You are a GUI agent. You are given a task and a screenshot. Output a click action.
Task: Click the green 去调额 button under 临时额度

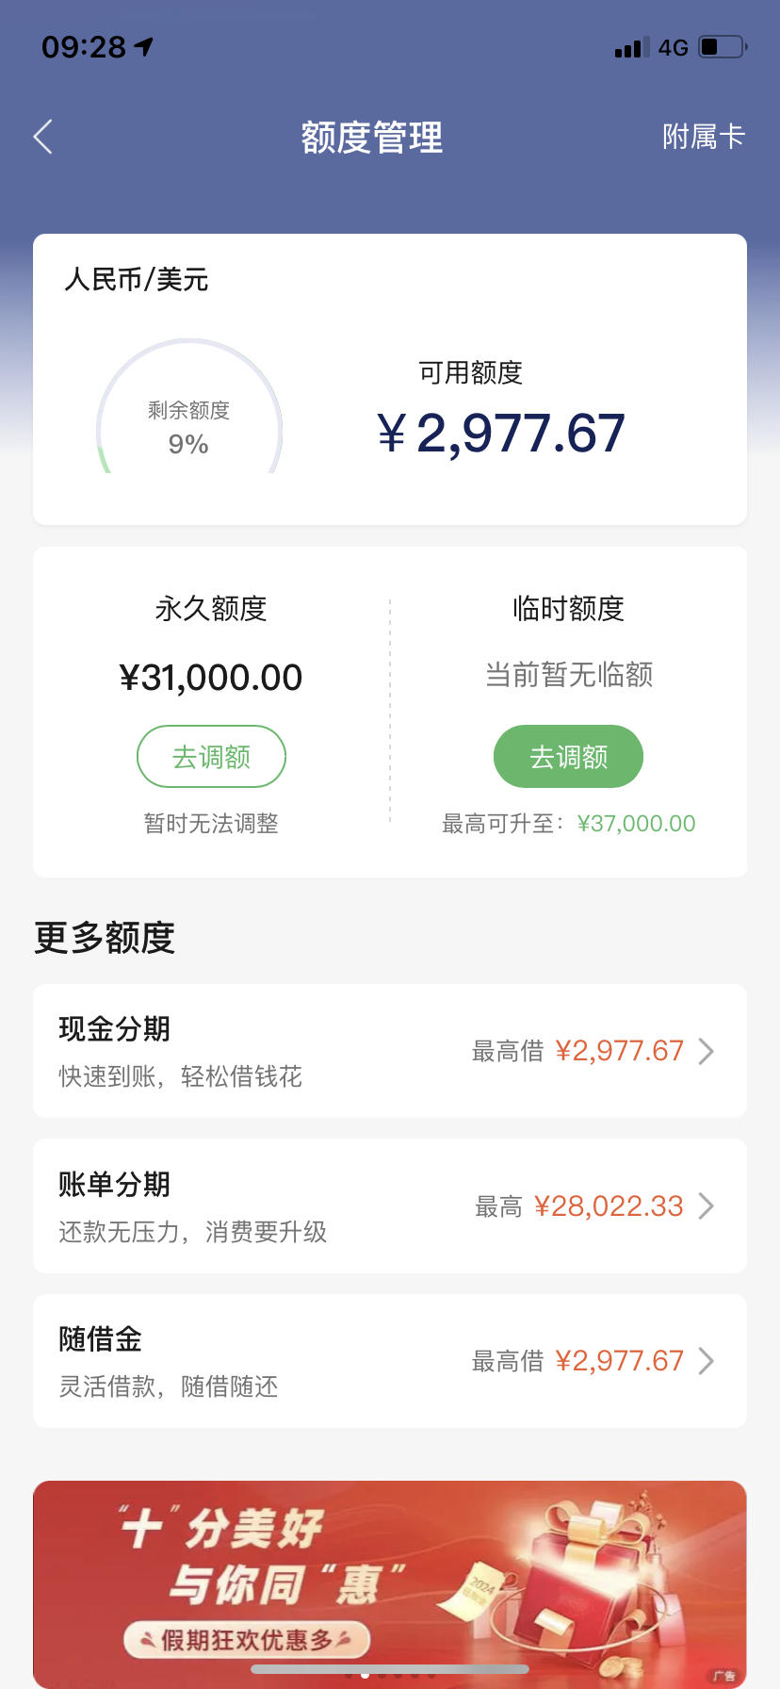click(x=568, y=756)
